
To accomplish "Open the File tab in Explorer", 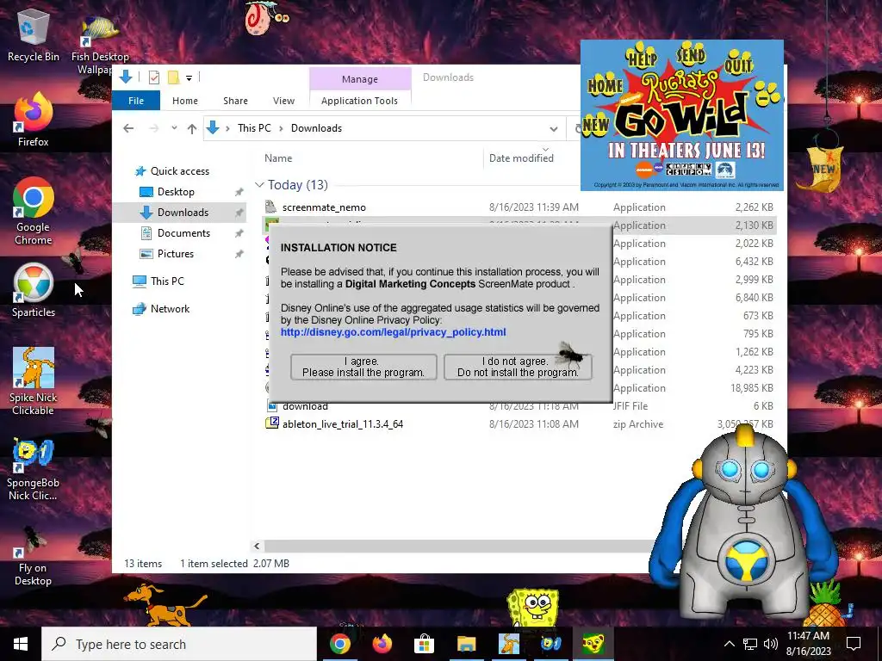I will pyautogui.click(x=136, y=101).
